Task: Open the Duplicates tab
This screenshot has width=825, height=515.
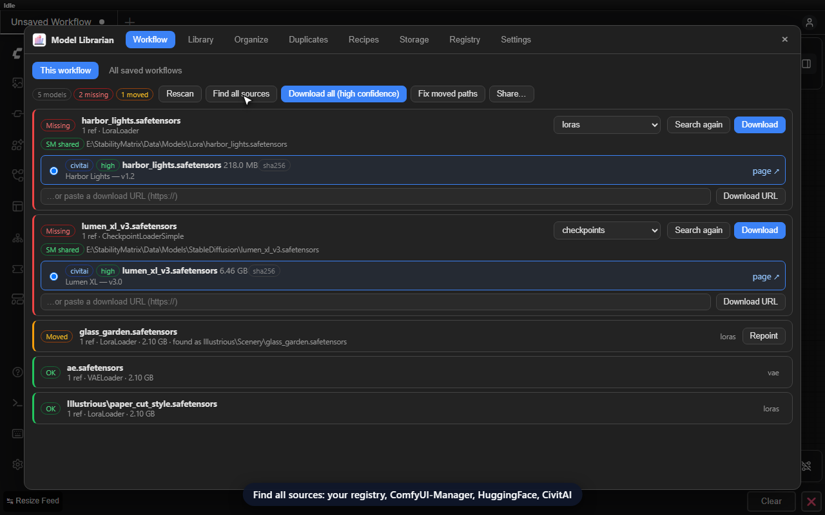Action: pos(308,39)
